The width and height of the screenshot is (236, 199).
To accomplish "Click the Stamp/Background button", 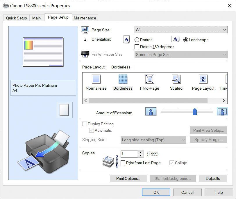I will 173,178.
